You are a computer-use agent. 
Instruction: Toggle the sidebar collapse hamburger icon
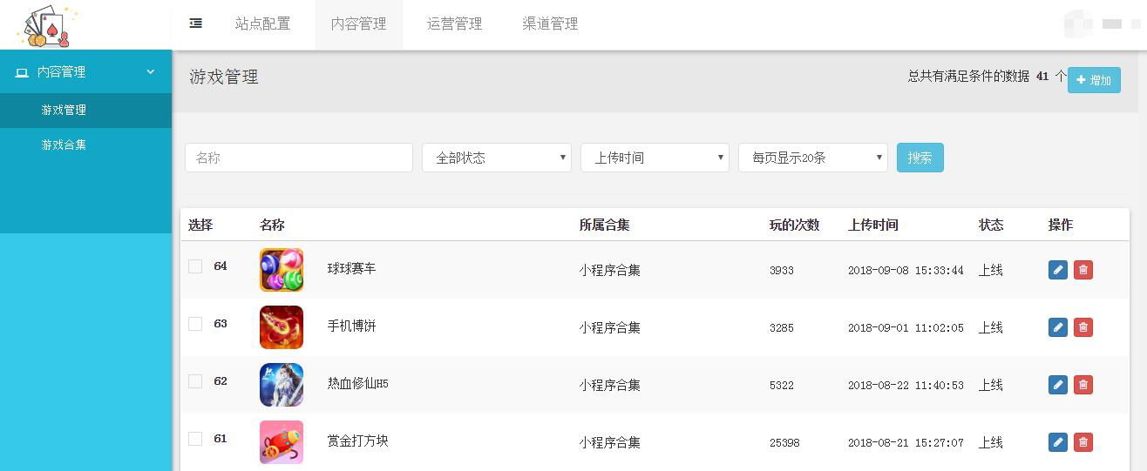coord(196,24)
